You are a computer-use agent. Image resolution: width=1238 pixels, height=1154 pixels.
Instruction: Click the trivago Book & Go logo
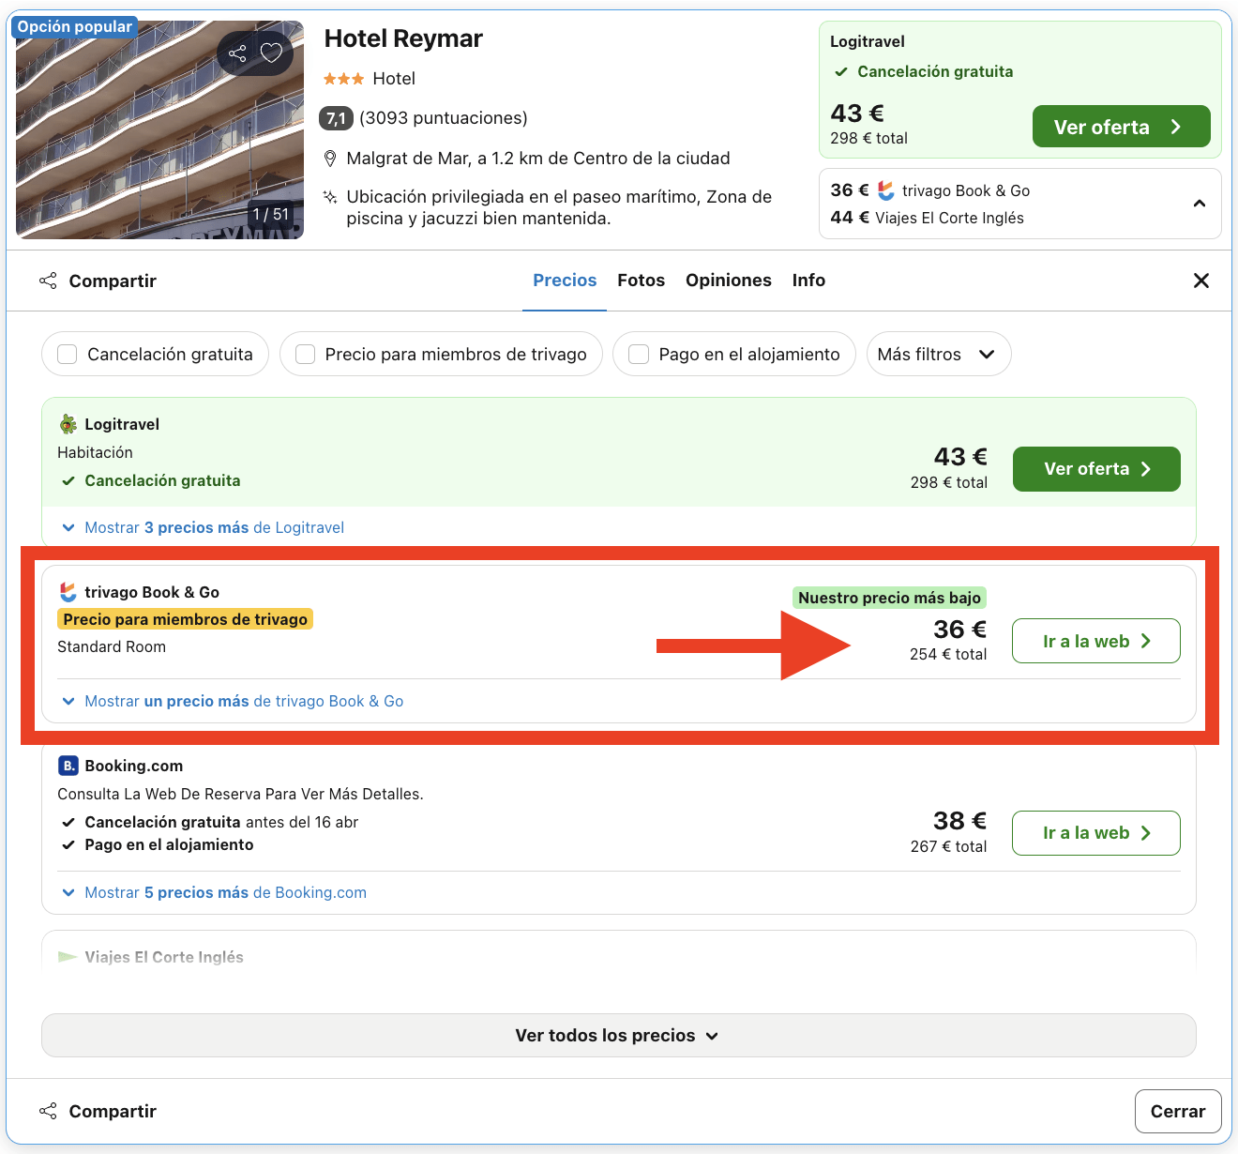point(67,592)
